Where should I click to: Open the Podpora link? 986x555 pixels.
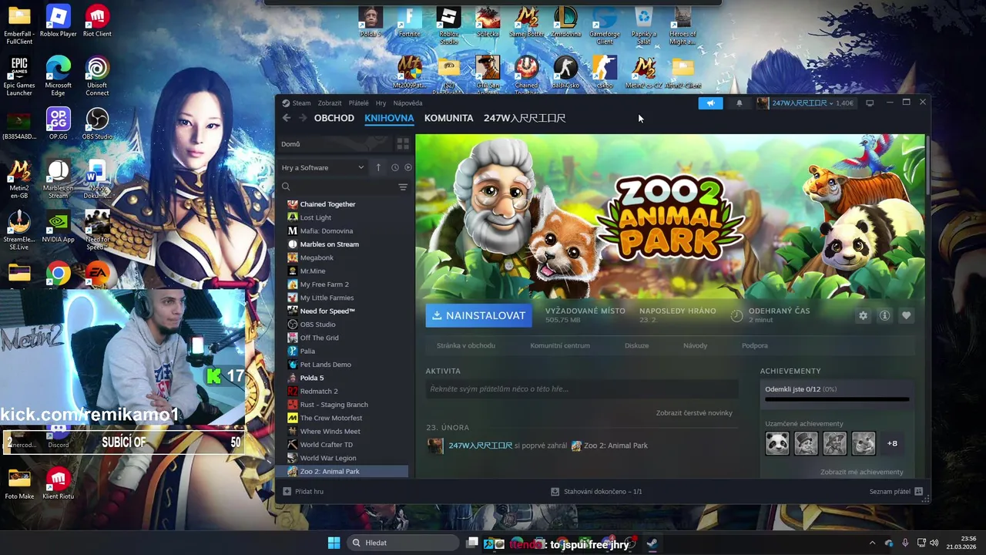tap(755, 345)
